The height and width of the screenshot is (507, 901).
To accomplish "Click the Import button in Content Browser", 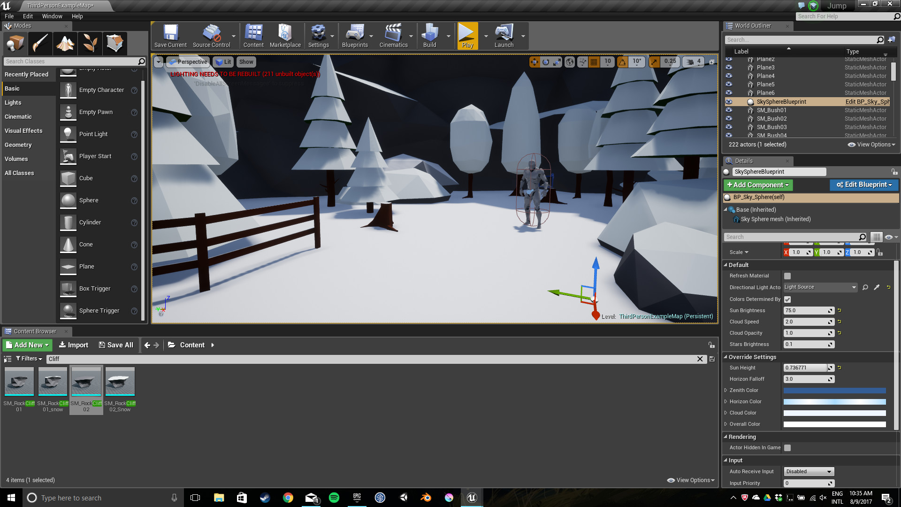I will point(74,345).
